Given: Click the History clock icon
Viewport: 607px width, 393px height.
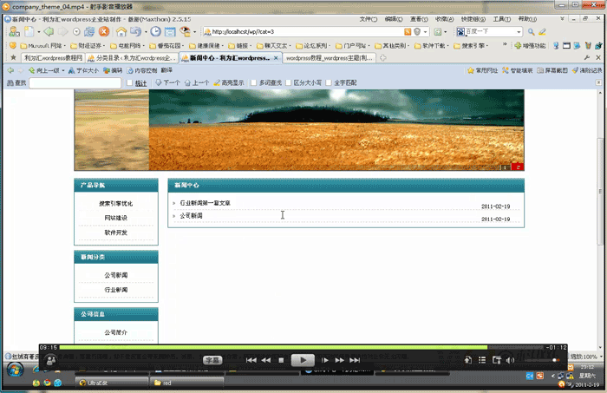Looking at the screenshot, I should [x=155, y=32].
